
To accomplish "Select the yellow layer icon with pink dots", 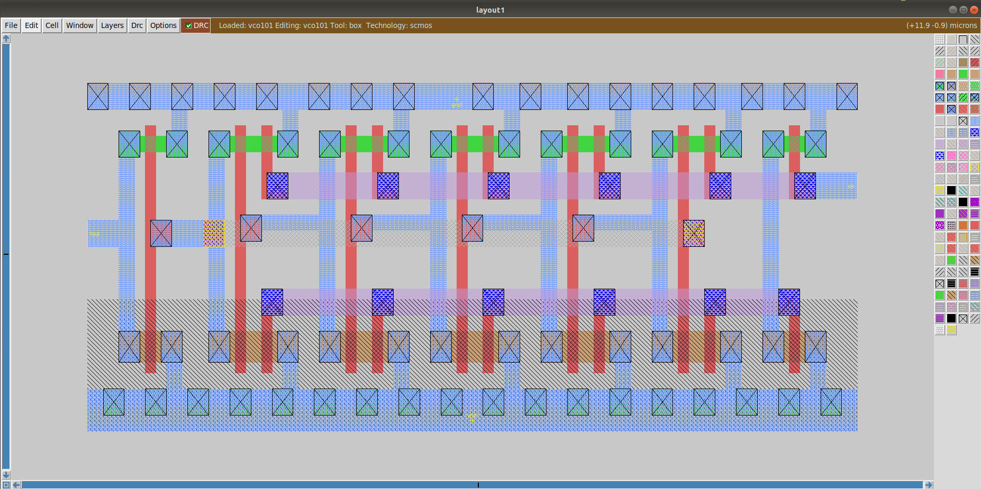I will (975, 167).
